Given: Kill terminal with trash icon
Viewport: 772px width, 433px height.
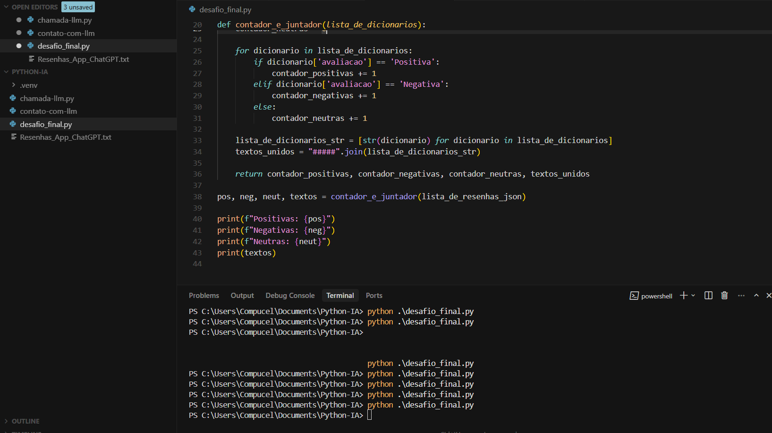Looking at the screenshot, I should point(724,296).
